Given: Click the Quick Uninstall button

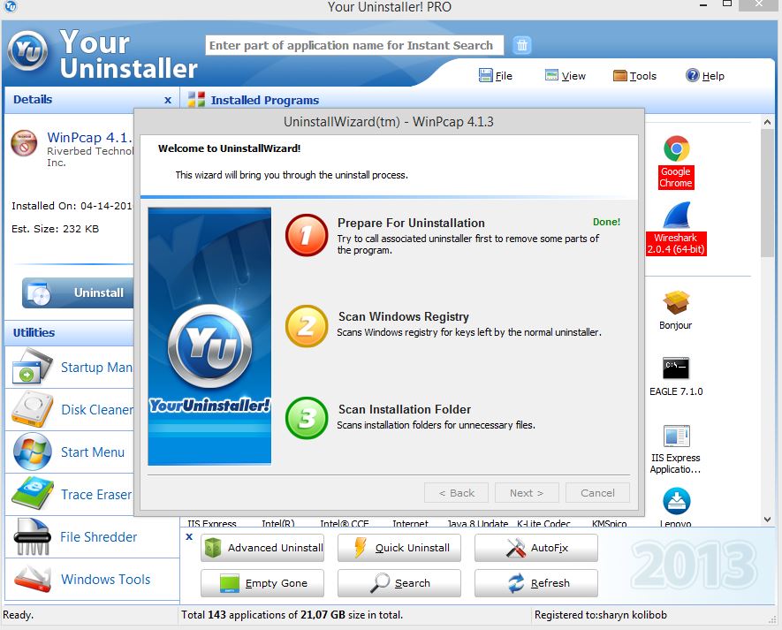Looking at the screenshot, I should 399,548.
